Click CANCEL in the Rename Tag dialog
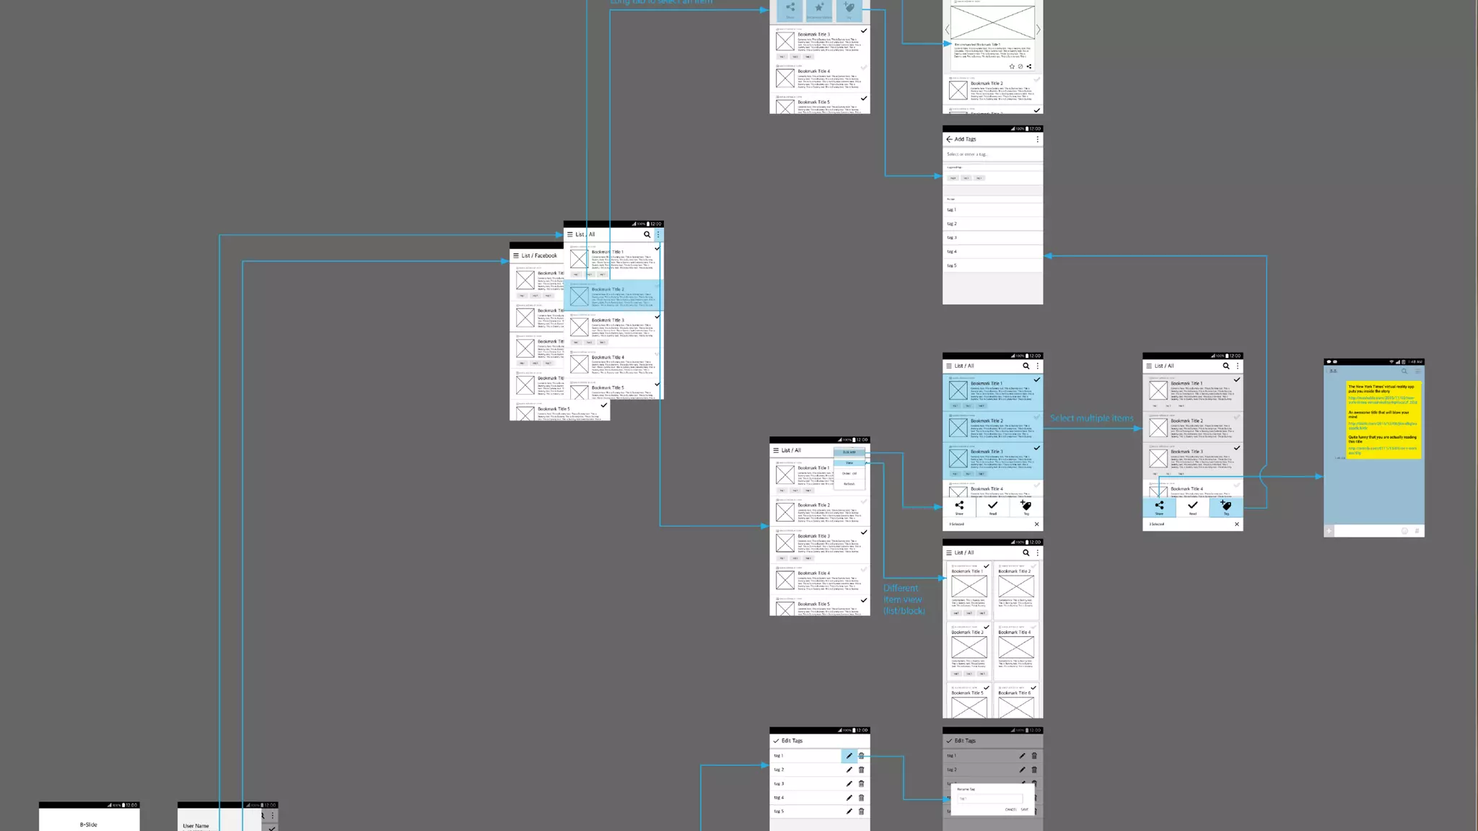This screenshot has width=1478, height=831. click(x=1010, y=809)
